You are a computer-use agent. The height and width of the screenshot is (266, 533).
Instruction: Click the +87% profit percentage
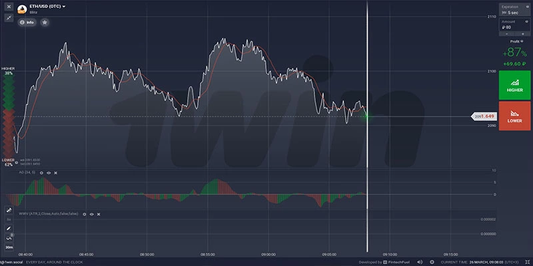coord(514,53)
